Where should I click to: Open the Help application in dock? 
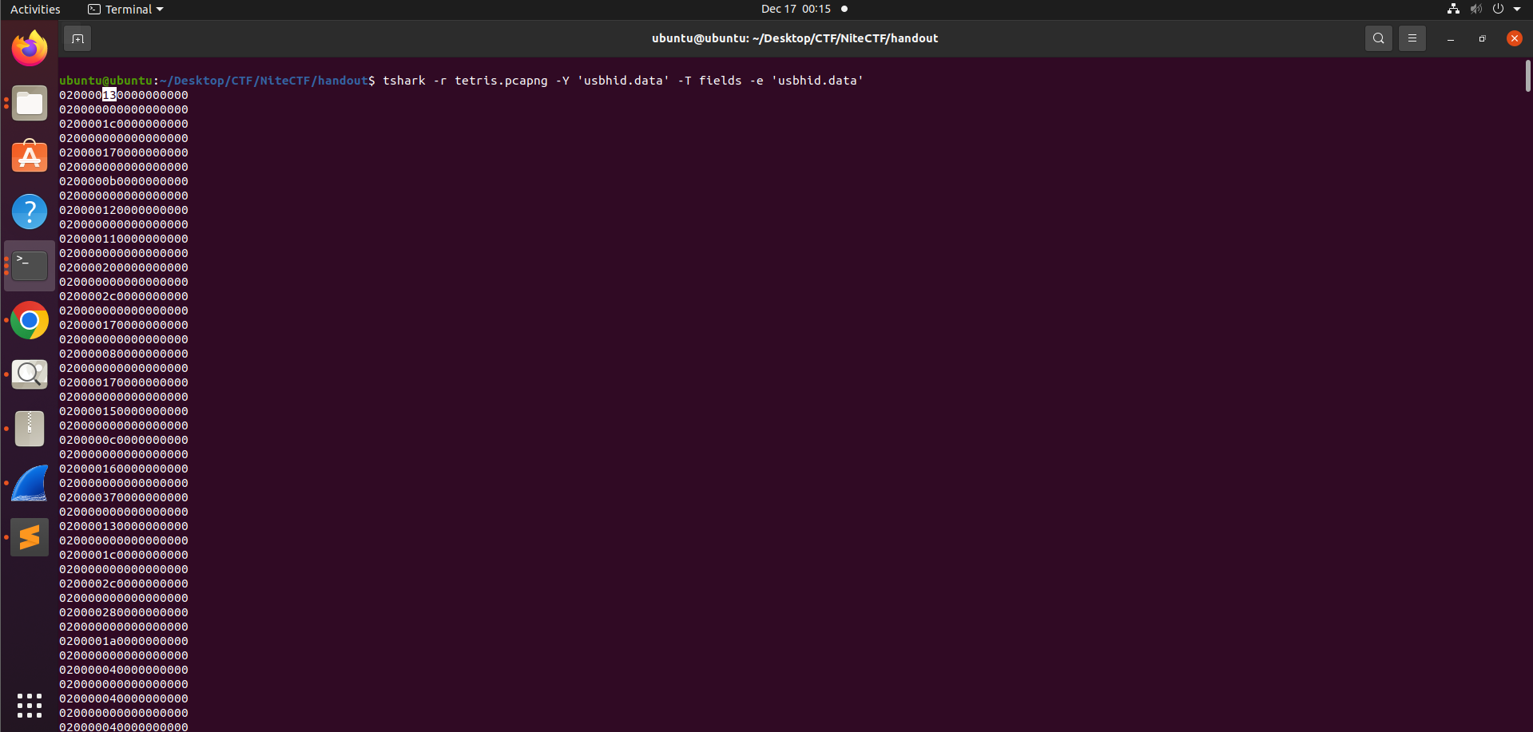(x=30, y=212)
